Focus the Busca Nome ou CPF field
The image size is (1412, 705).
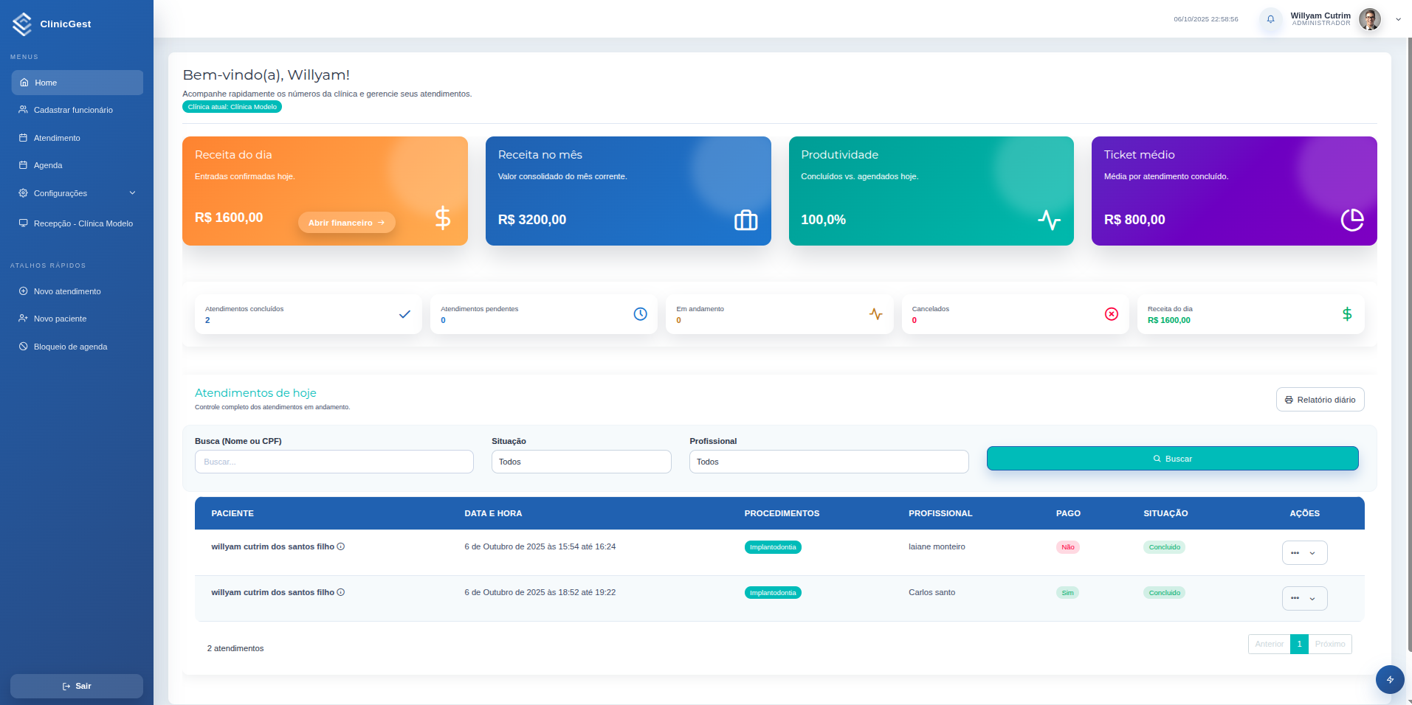click(334, 462)
